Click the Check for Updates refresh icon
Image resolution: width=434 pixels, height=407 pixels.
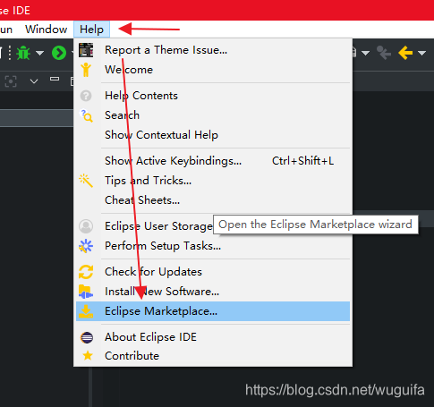pos(86,272)
